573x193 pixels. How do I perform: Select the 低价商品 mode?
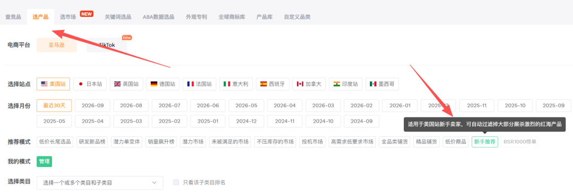coord(456,142)
